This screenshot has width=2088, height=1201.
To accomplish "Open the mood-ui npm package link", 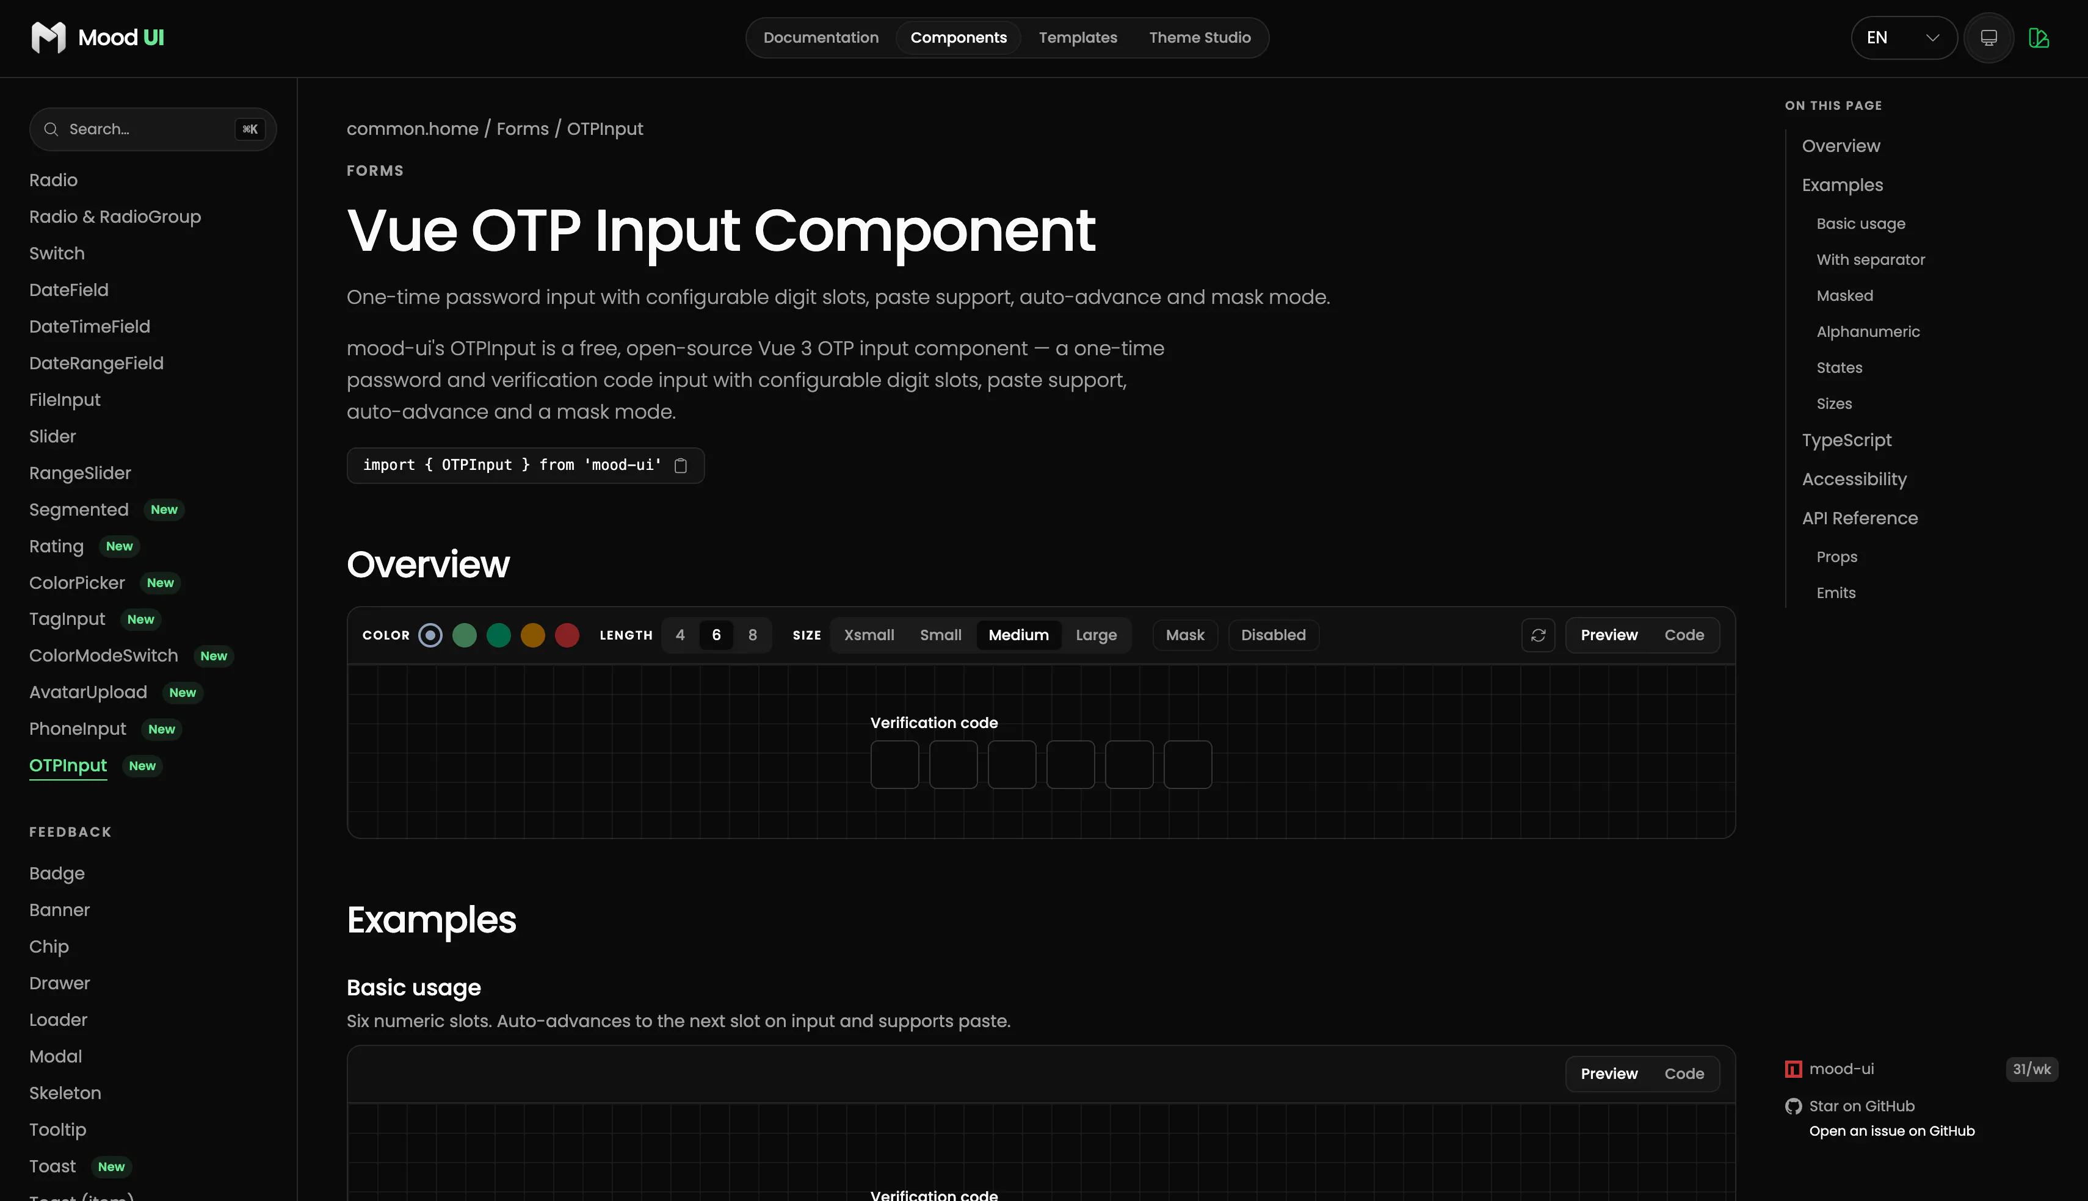I will point(1841,1069).
